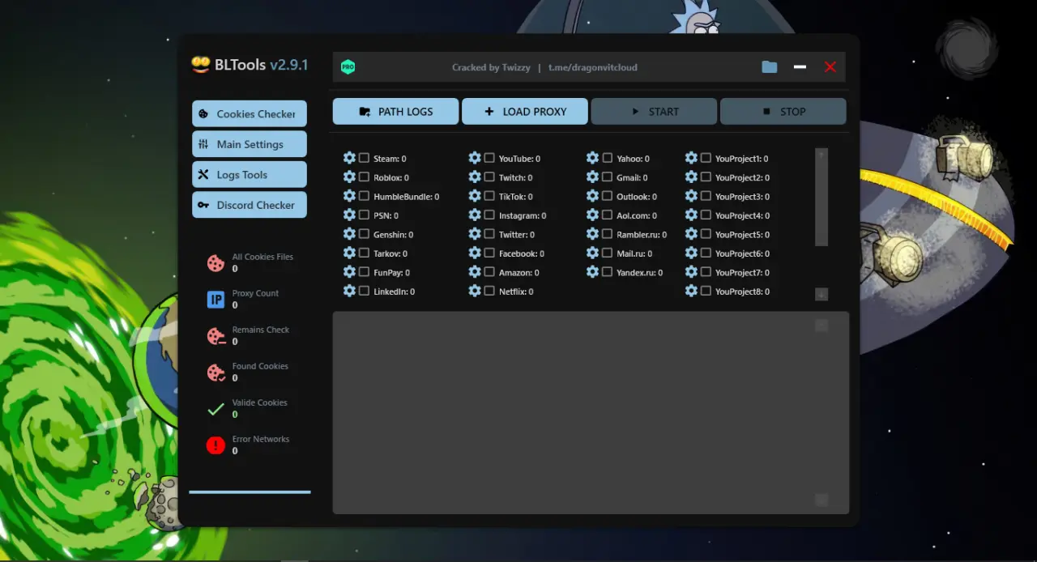
Task: Open settings gear for PSN
Action: pyautogui.click(x=349, y=215)
